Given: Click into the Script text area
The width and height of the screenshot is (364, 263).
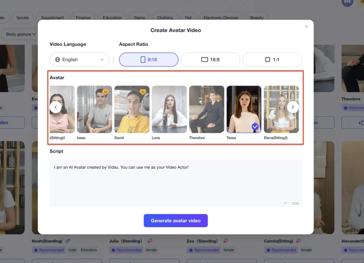Looking at the screenshot, I should coord(176,183).
